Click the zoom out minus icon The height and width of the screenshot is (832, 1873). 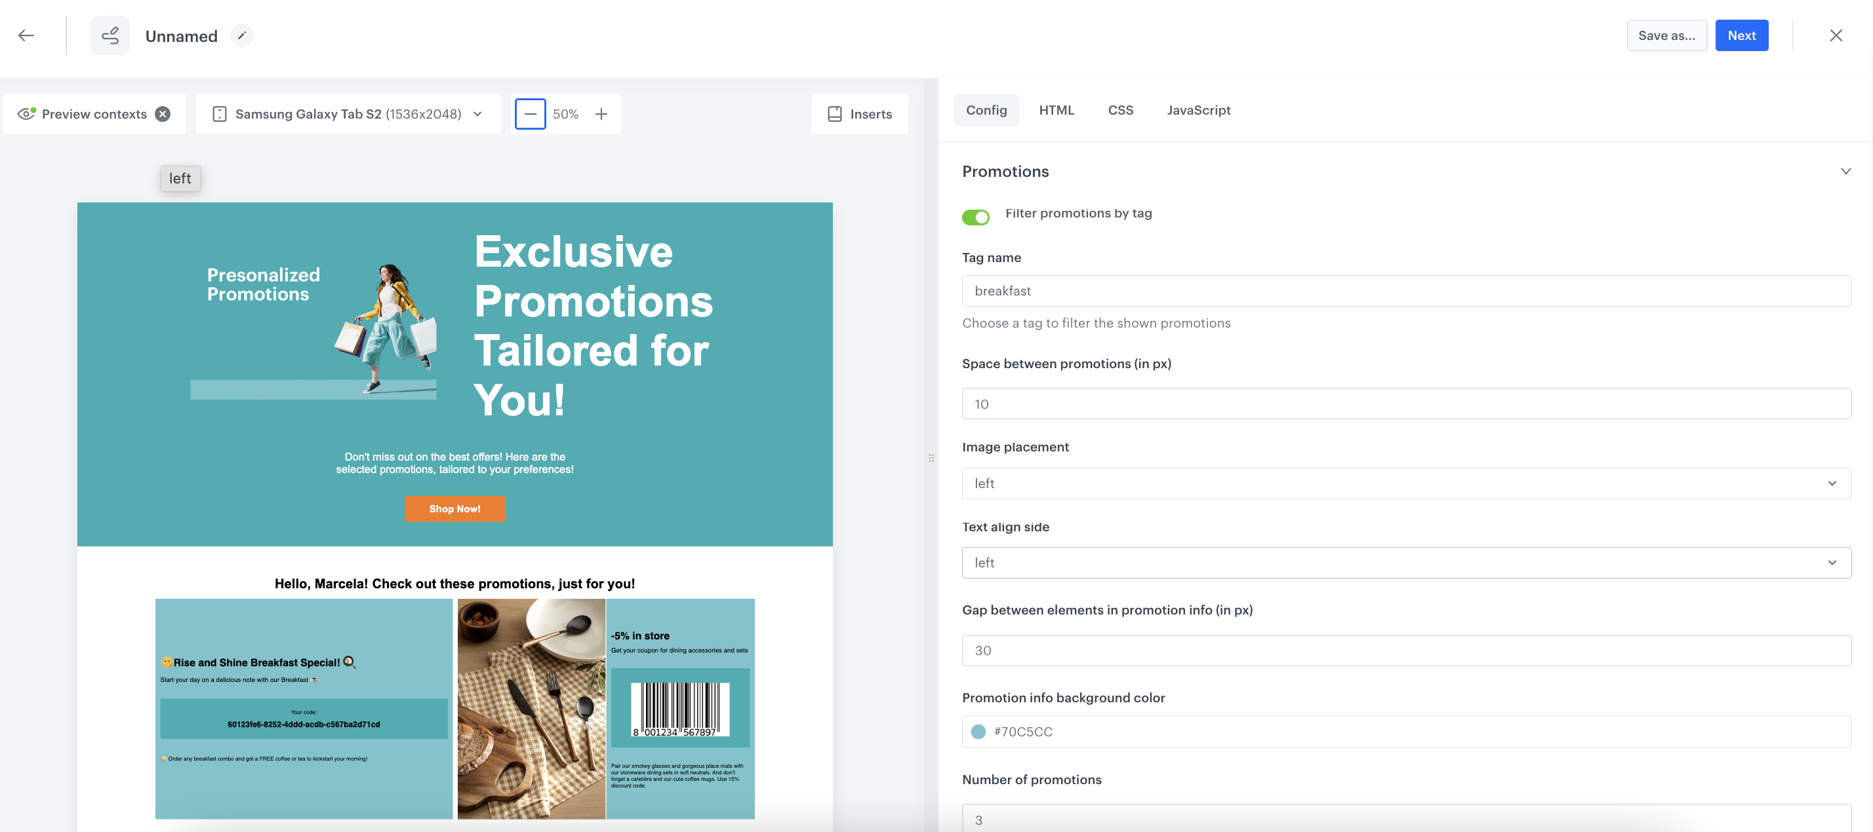[531, 113]
